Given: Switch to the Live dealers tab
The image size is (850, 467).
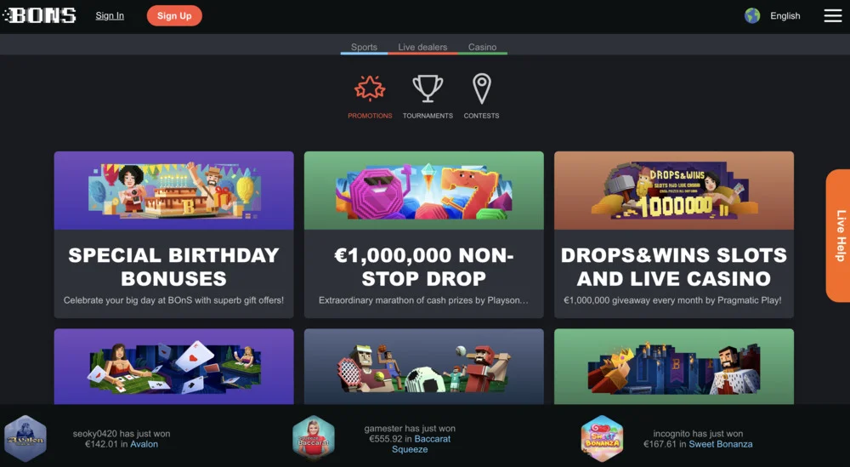Looking at the screenshot, I should pyautogui.click(x=422, y=47).
